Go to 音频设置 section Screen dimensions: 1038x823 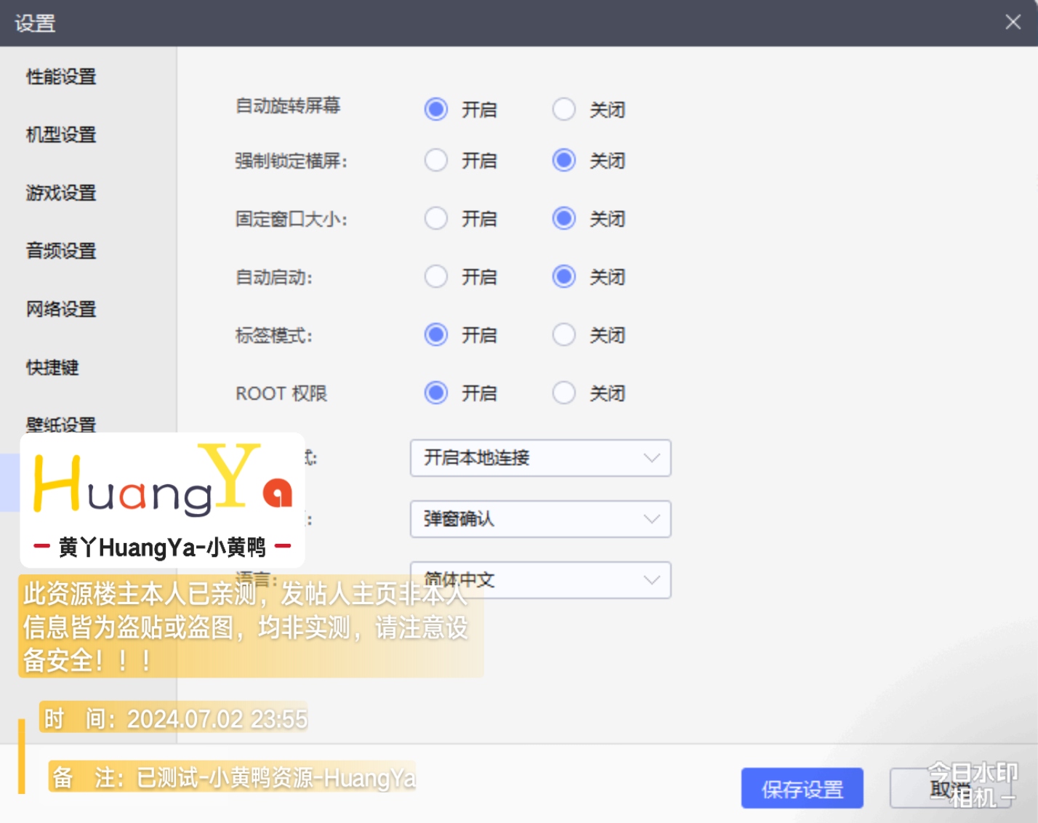[x=61, y=251]
